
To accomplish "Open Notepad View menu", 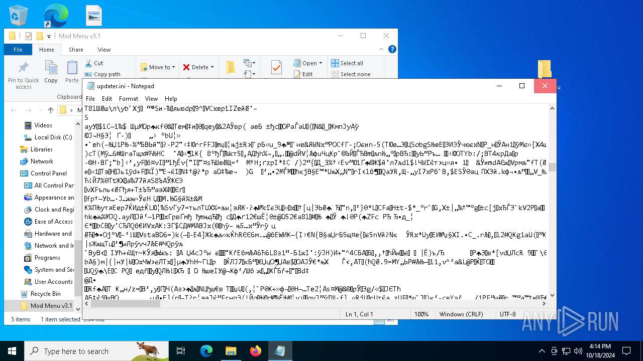I will (151, 99).
